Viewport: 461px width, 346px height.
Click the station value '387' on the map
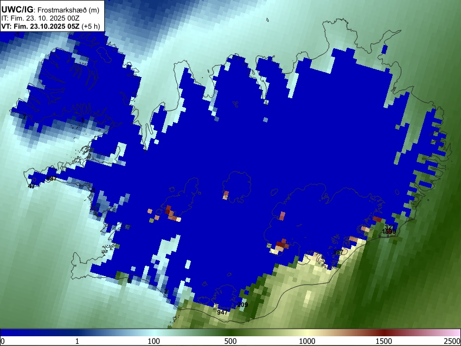pyautogui.click(x=337, y=252)
